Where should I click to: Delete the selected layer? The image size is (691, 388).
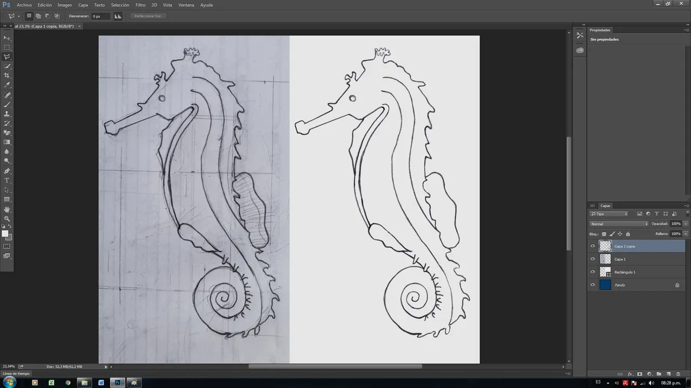click(x=678, y=374)
